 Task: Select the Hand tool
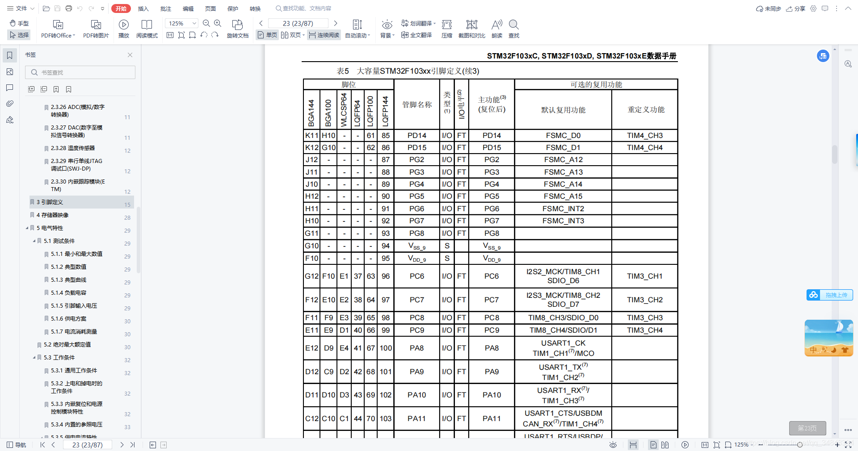[19, 23]
